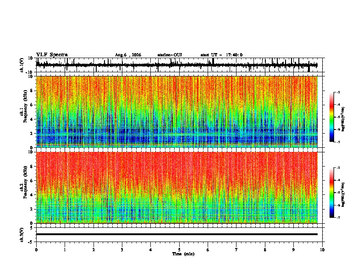
Task: Click the time axis tick label "6"
Action: coord(208,250)
